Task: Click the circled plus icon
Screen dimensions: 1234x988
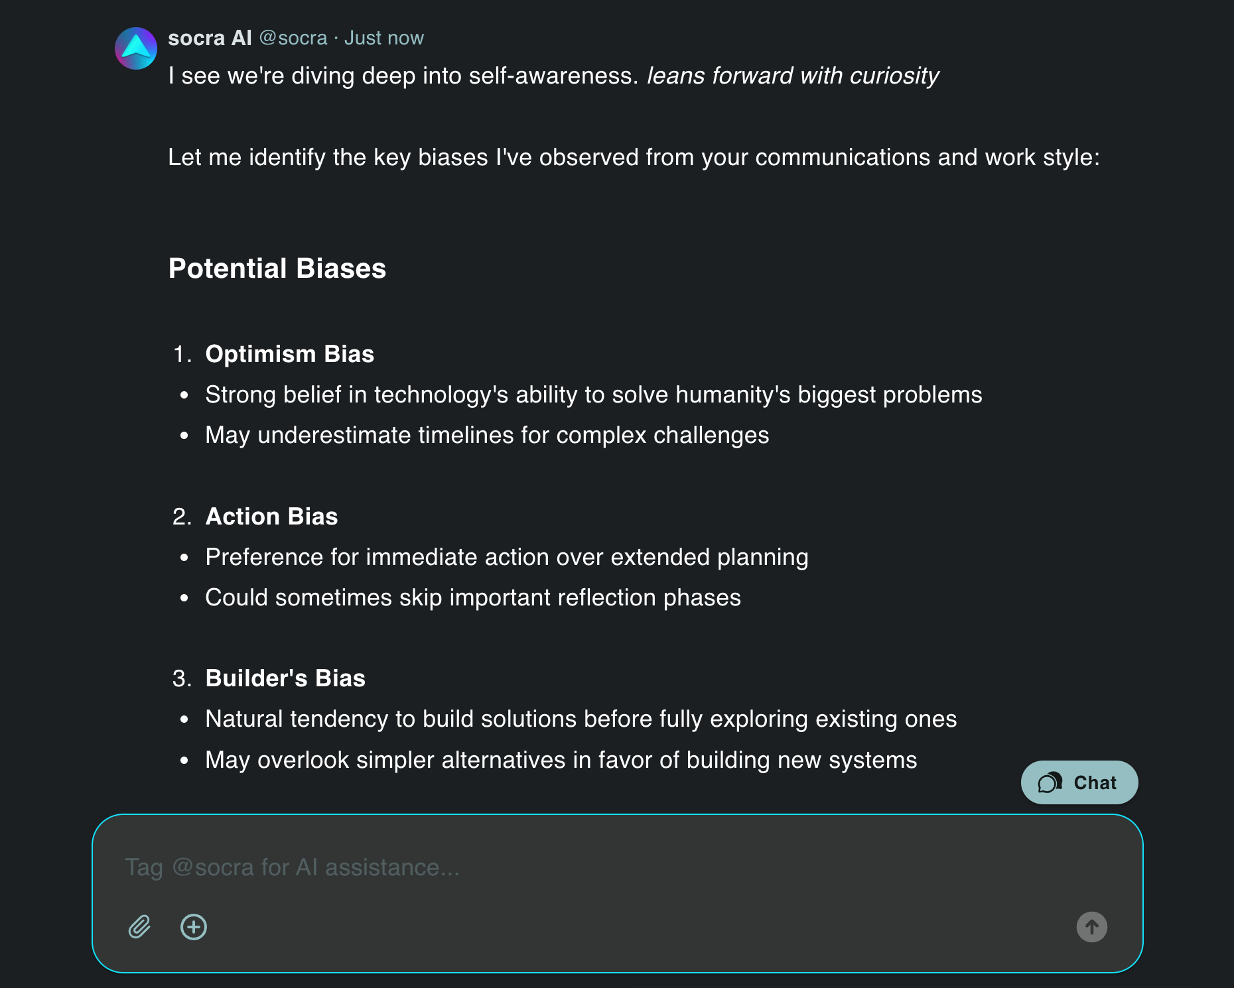Action: point(194,926)
